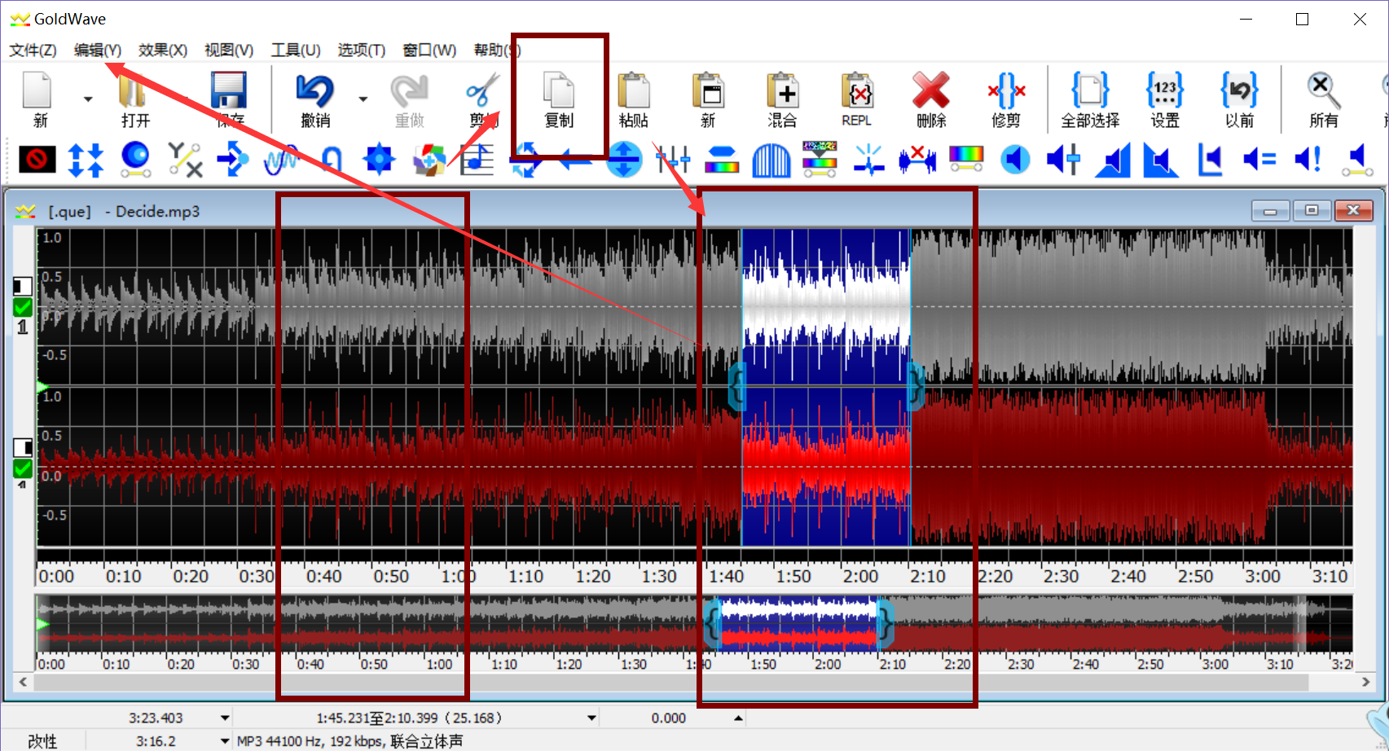
Task: Toggle the left channel green checkbox
Action: (23, 307)
